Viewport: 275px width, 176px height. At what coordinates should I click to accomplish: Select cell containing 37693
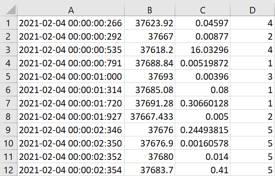click(x=149, y=76)
